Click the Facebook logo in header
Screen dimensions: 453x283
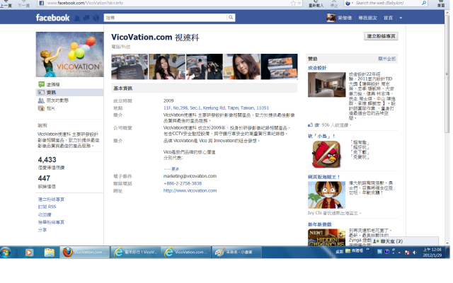[52, 18]
